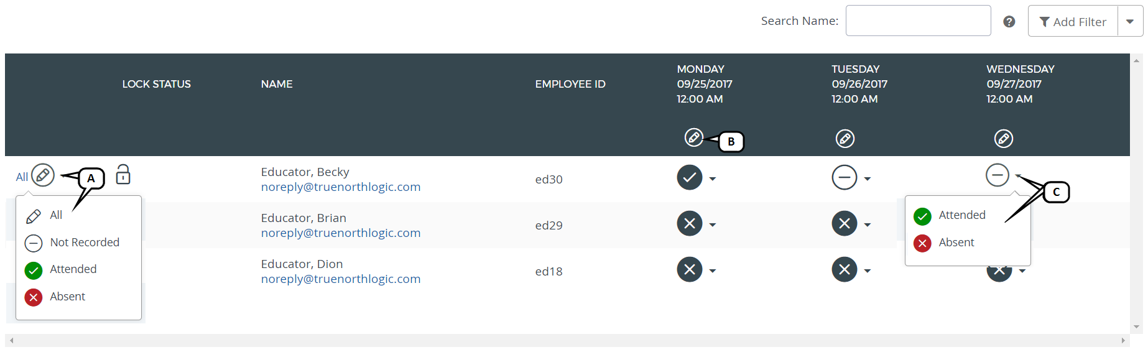The height and width of the screenshot is (352, 1148).
Task: Expand Becky's Monday attendance dropdown arrow
Action: click(x=713, y=179)
